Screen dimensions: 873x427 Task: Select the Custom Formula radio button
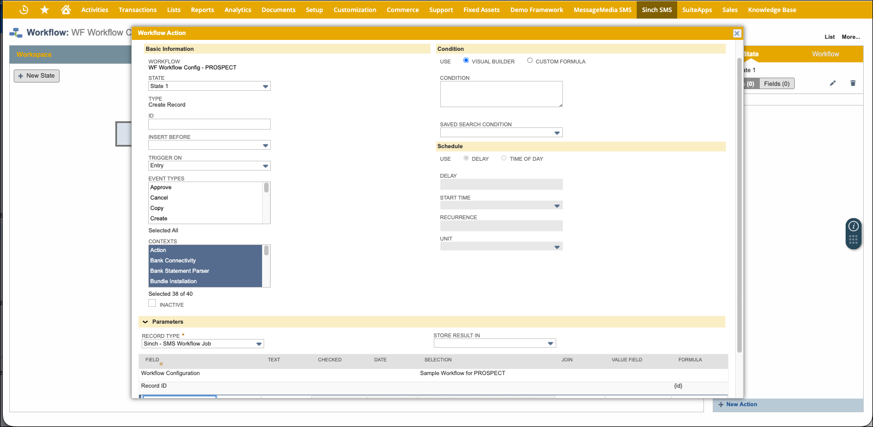tap(529, 61)
